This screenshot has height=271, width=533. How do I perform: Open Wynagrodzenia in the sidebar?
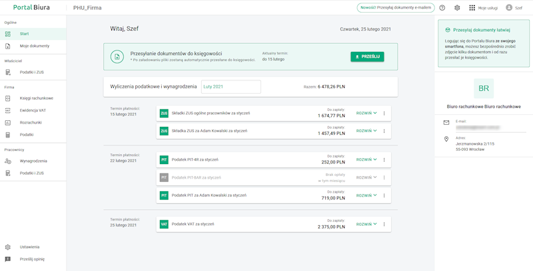pyautogui.click(x=33, y=161)
